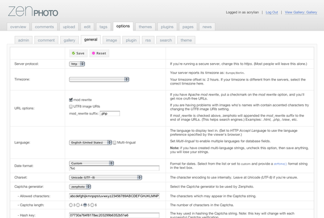The image size is (324, 218).
Task: Open the theme options sub-tab
Action: point(186,40)
